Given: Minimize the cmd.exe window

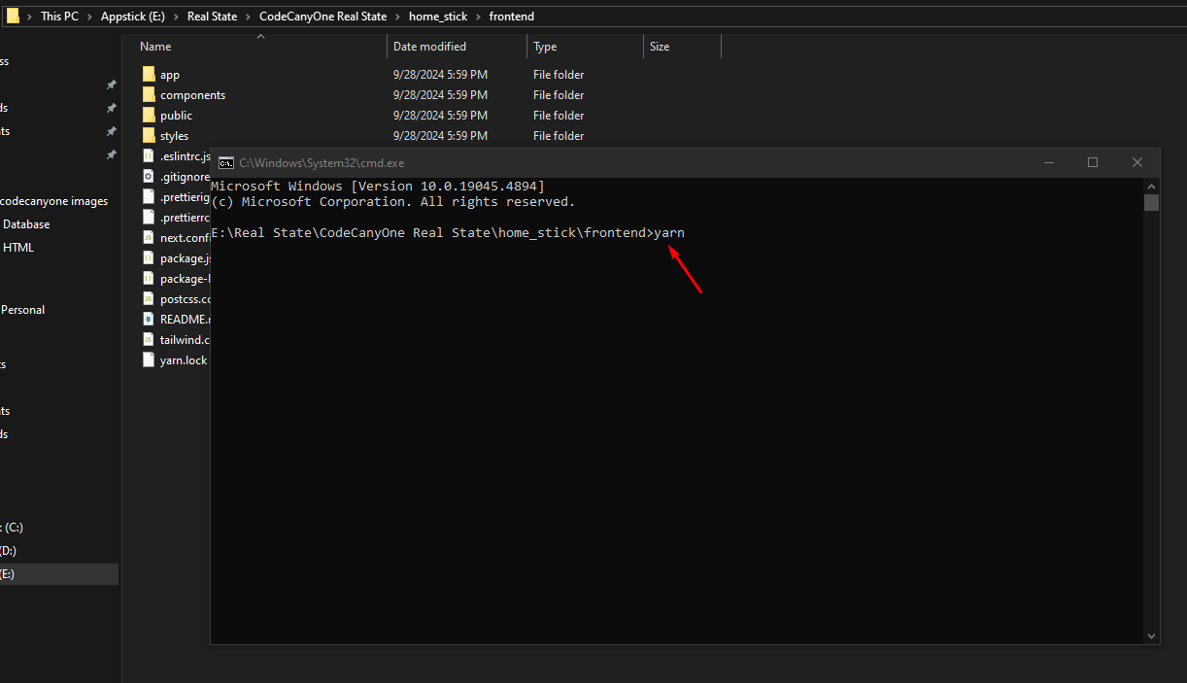Looking at the screenshot, I should click(x=1048, y=163).
